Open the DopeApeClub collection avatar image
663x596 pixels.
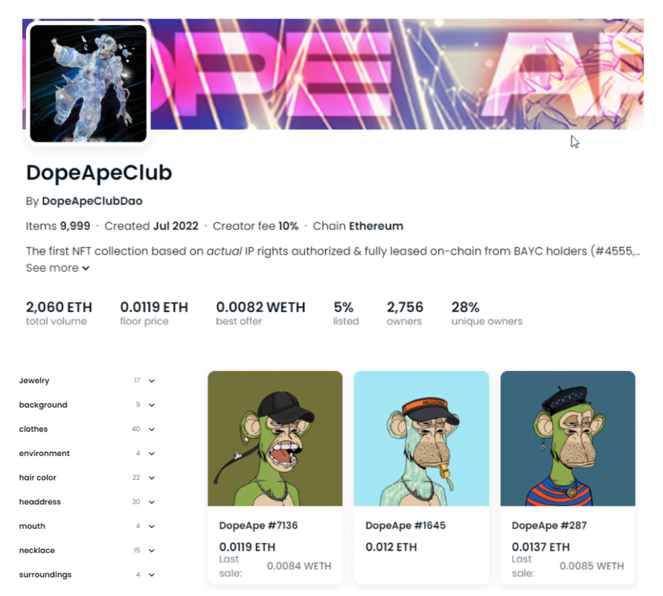[89, 83]
